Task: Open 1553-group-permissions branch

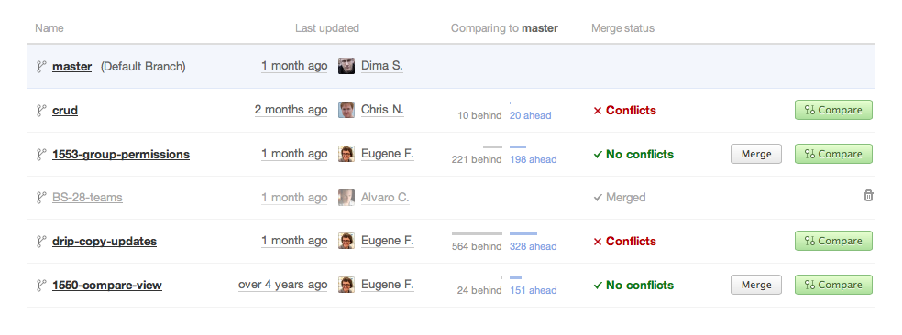Action: point(121,154)
